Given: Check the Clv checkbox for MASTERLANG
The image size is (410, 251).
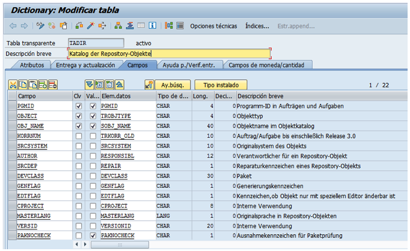Looking at the screenshot, I should point(78,216).
